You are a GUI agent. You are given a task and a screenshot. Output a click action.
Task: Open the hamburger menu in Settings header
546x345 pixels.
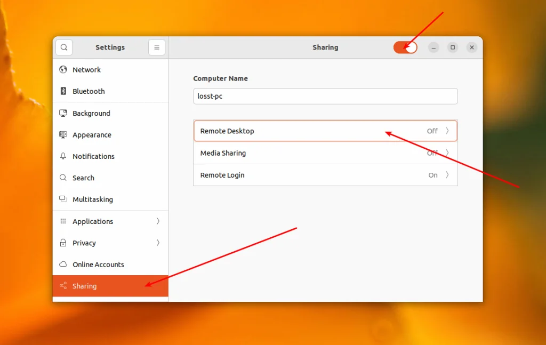point(157,47)
